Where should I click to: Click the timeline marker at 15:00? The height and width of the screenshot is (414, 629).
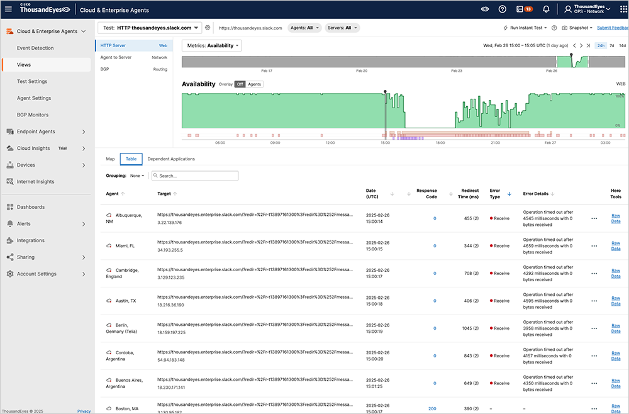pos(385,92)
